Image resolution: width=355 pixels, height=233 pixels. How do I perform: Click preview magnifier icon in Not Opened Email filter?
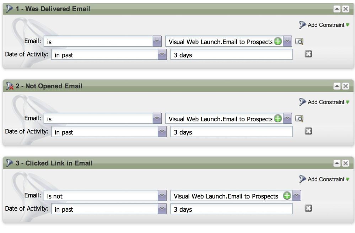[299, 119]
